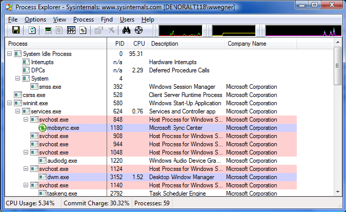Select the taskeng.exe process row
The height and width of the screenshot is (212, 346).
pyautogui.click(x=151, y=193)
